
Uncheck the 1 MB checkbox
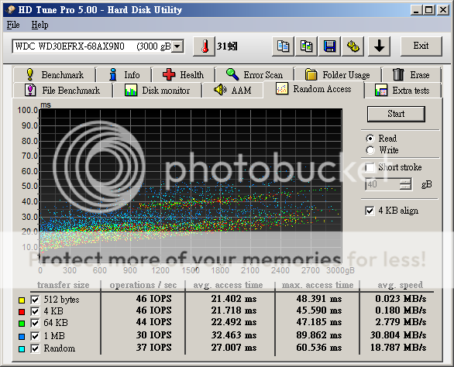pos(35,336)
